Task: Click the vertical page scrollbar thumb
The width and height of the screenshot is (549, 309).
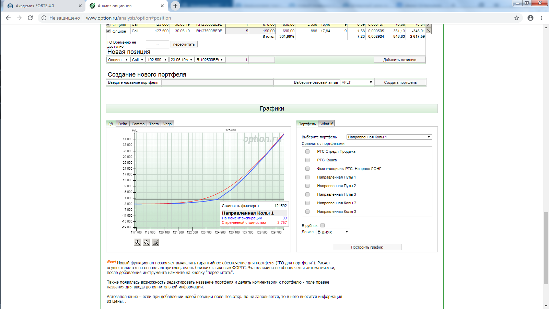Action: 546,248
